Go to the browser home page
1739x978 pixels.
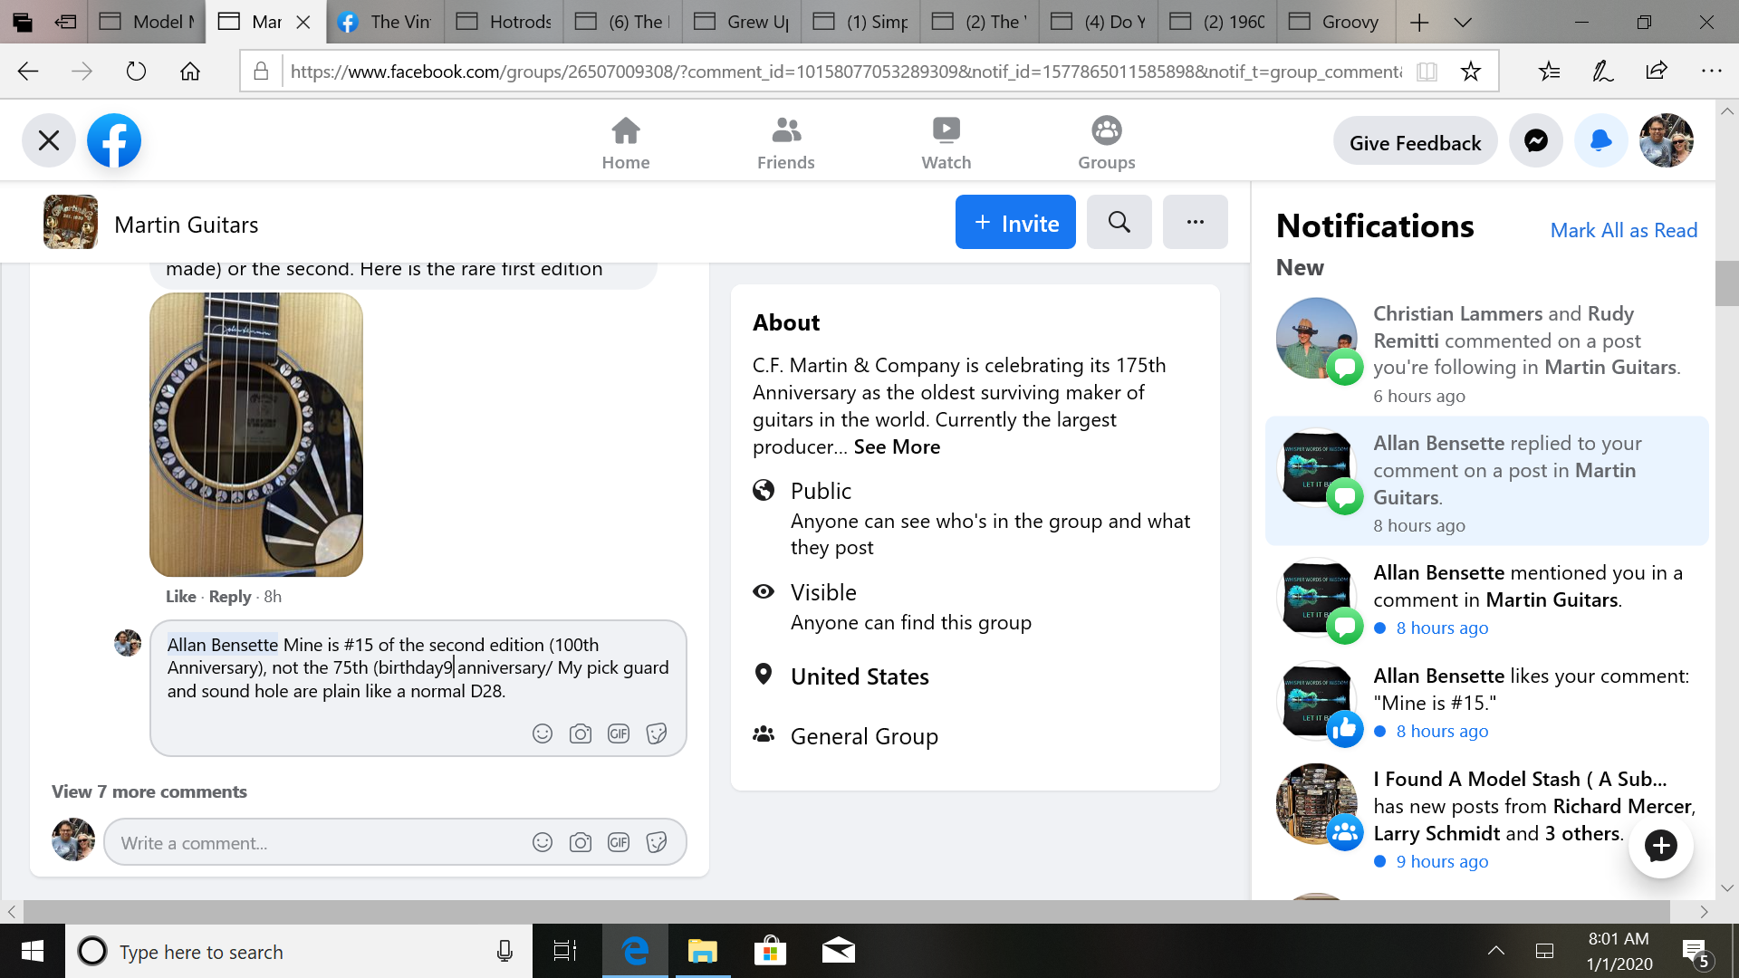point(190,71)
